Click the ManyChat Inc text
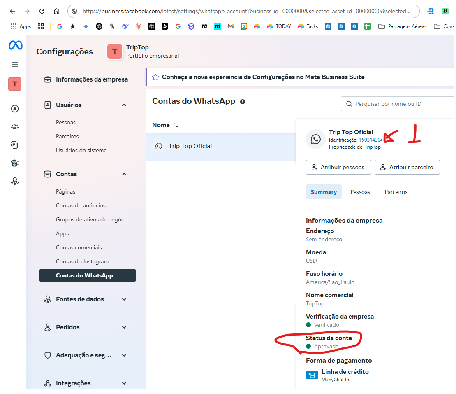The image size is (456, 394). click(x=336, y=380)
